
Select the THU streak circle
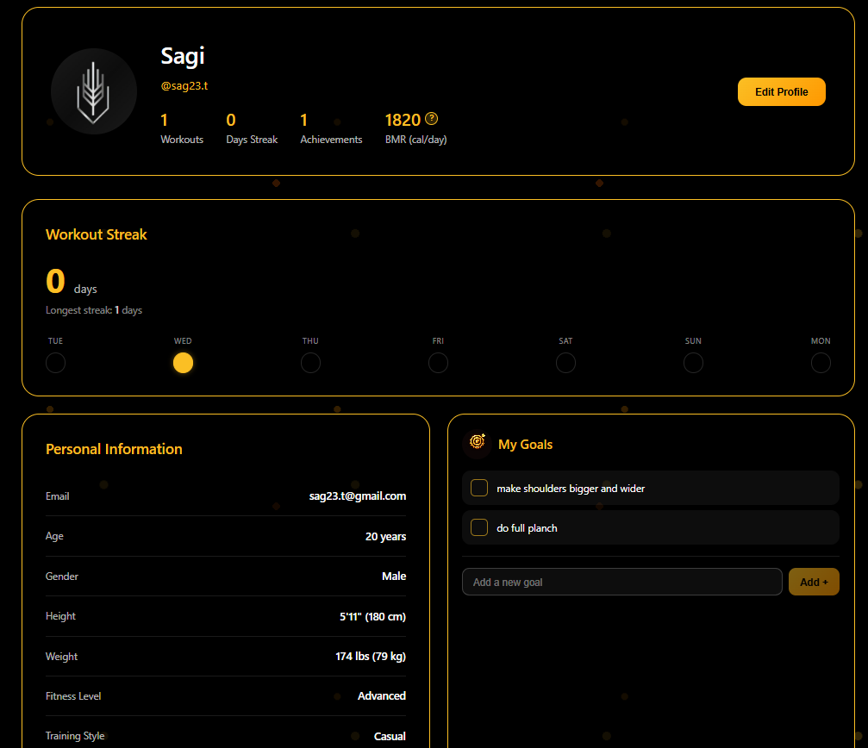pos(310,363)
